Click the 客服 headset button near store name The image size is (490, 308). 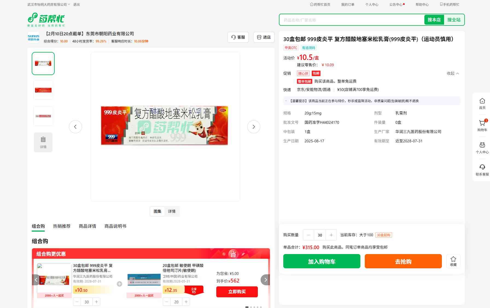[x=238, y=37]
